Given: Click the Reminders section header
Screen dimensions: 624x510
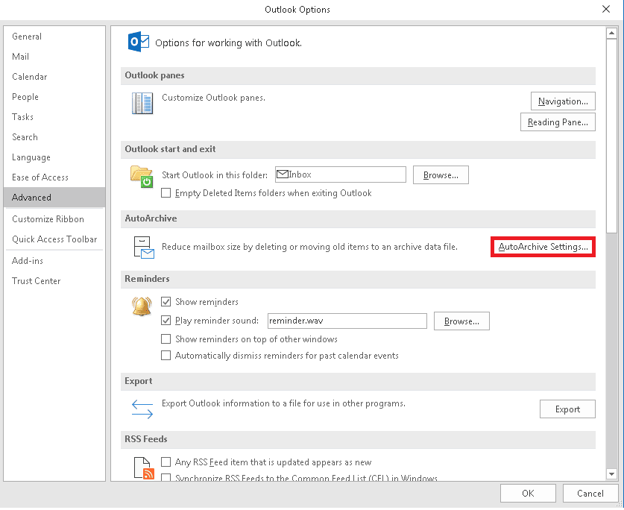Looking at the screenshot, I should click(358, 279).
